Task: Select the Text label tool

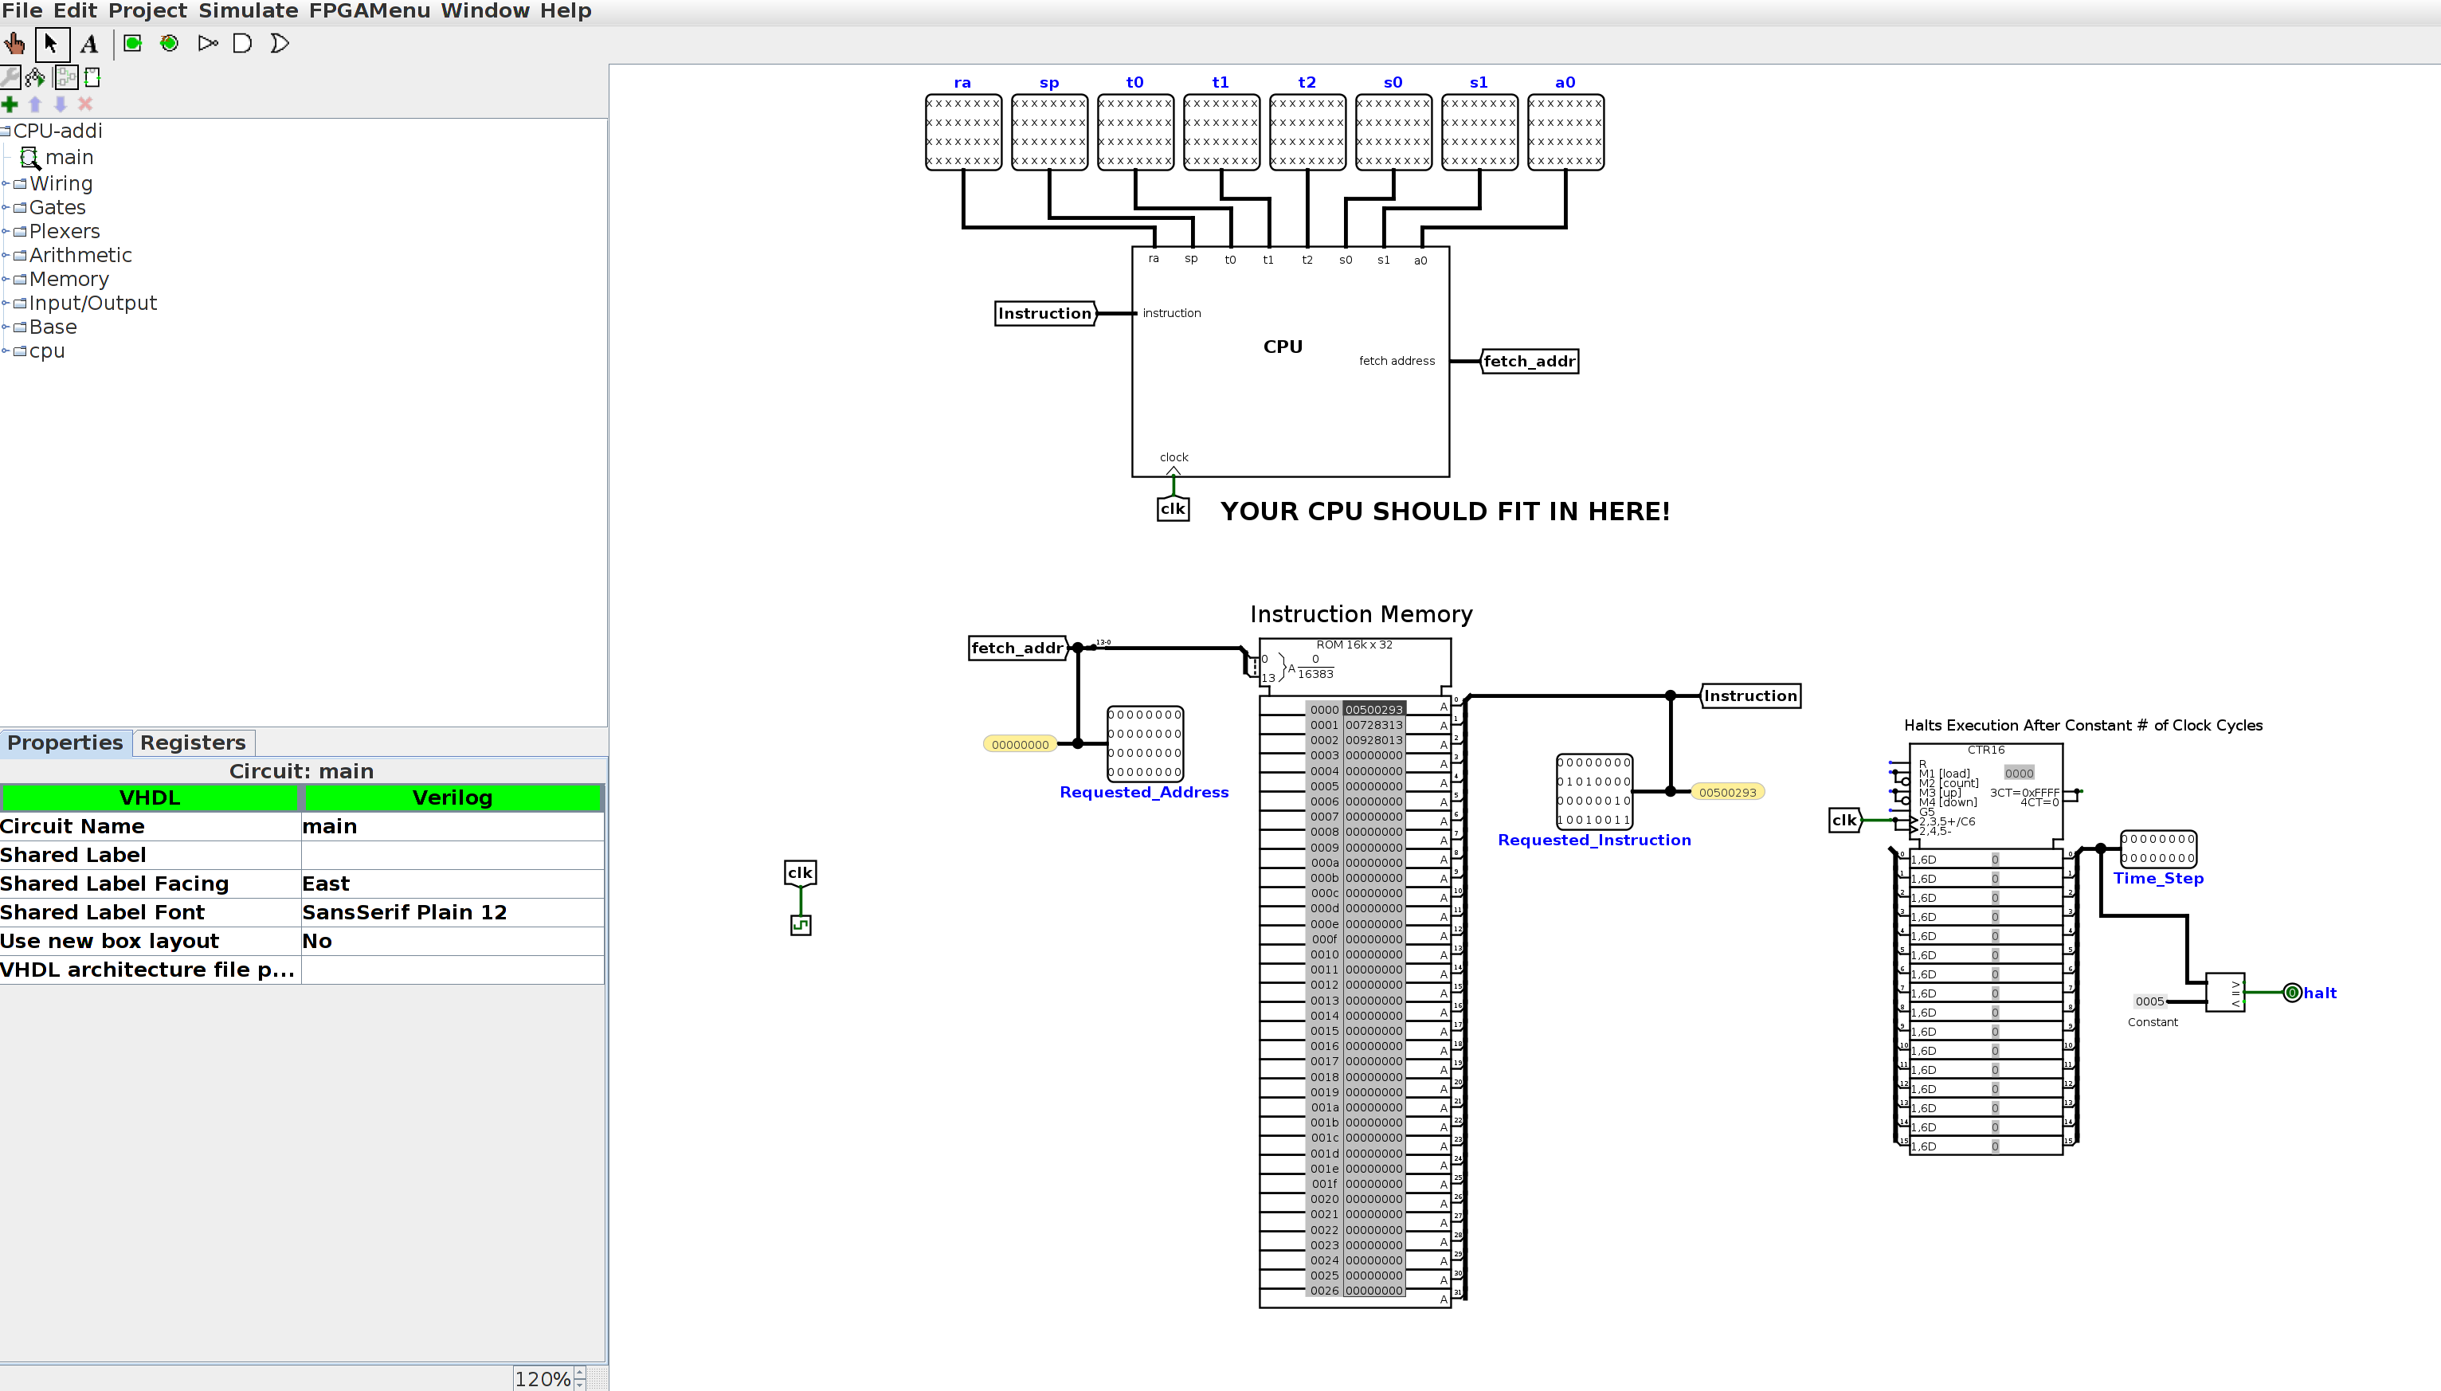Action: click(x=89, y=44)
